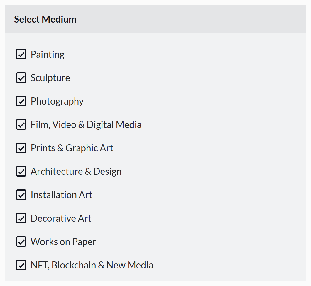Uncheck the Installation Art checkbox
Screen dimensions: 311x286
tap(21, 195)
